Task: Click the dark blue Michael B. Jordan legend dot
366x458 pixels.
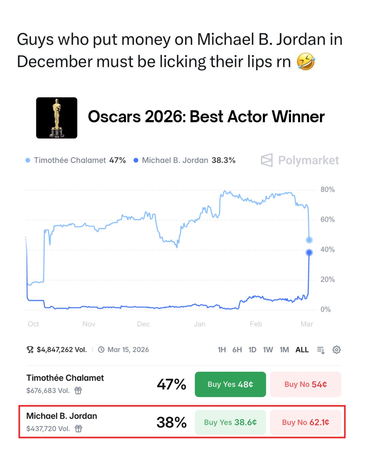Action: [136, 160]
